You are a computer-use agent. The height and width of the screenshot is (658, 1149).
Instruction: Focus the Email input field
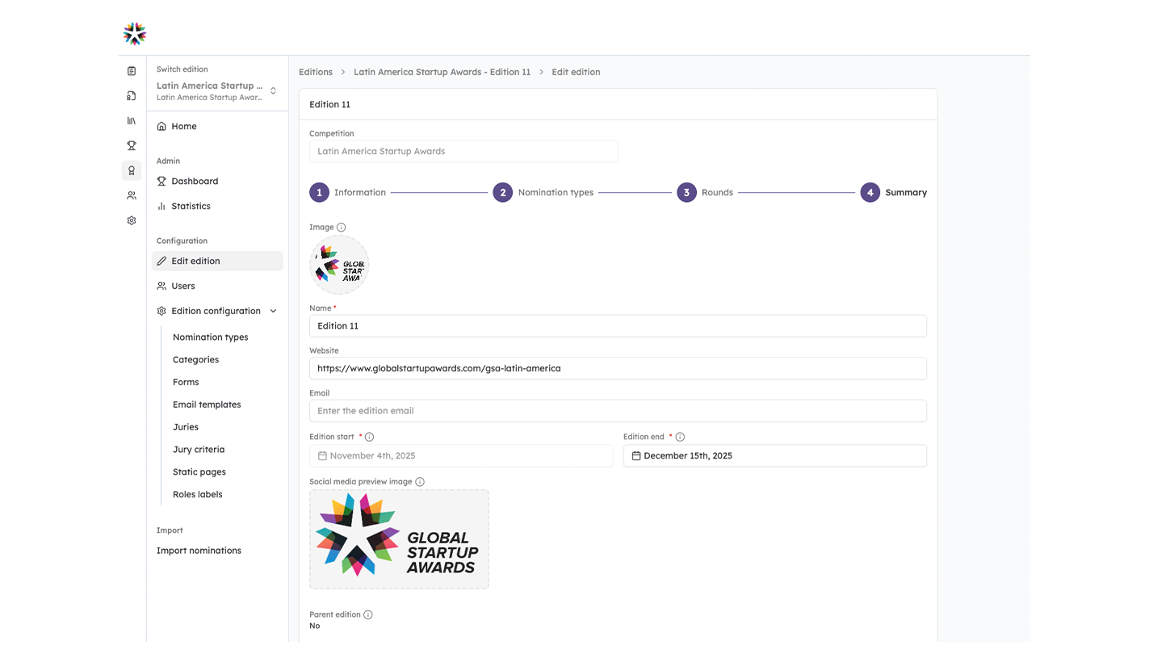coord(618,411)
